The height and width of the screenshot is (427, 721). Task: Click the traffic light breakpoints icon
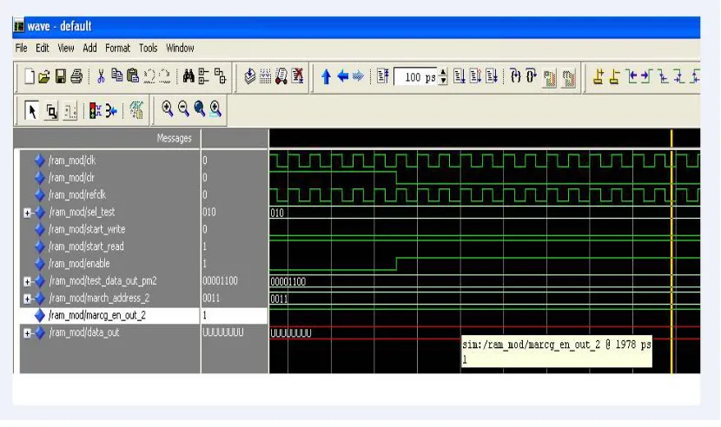[x=96, y=111]
